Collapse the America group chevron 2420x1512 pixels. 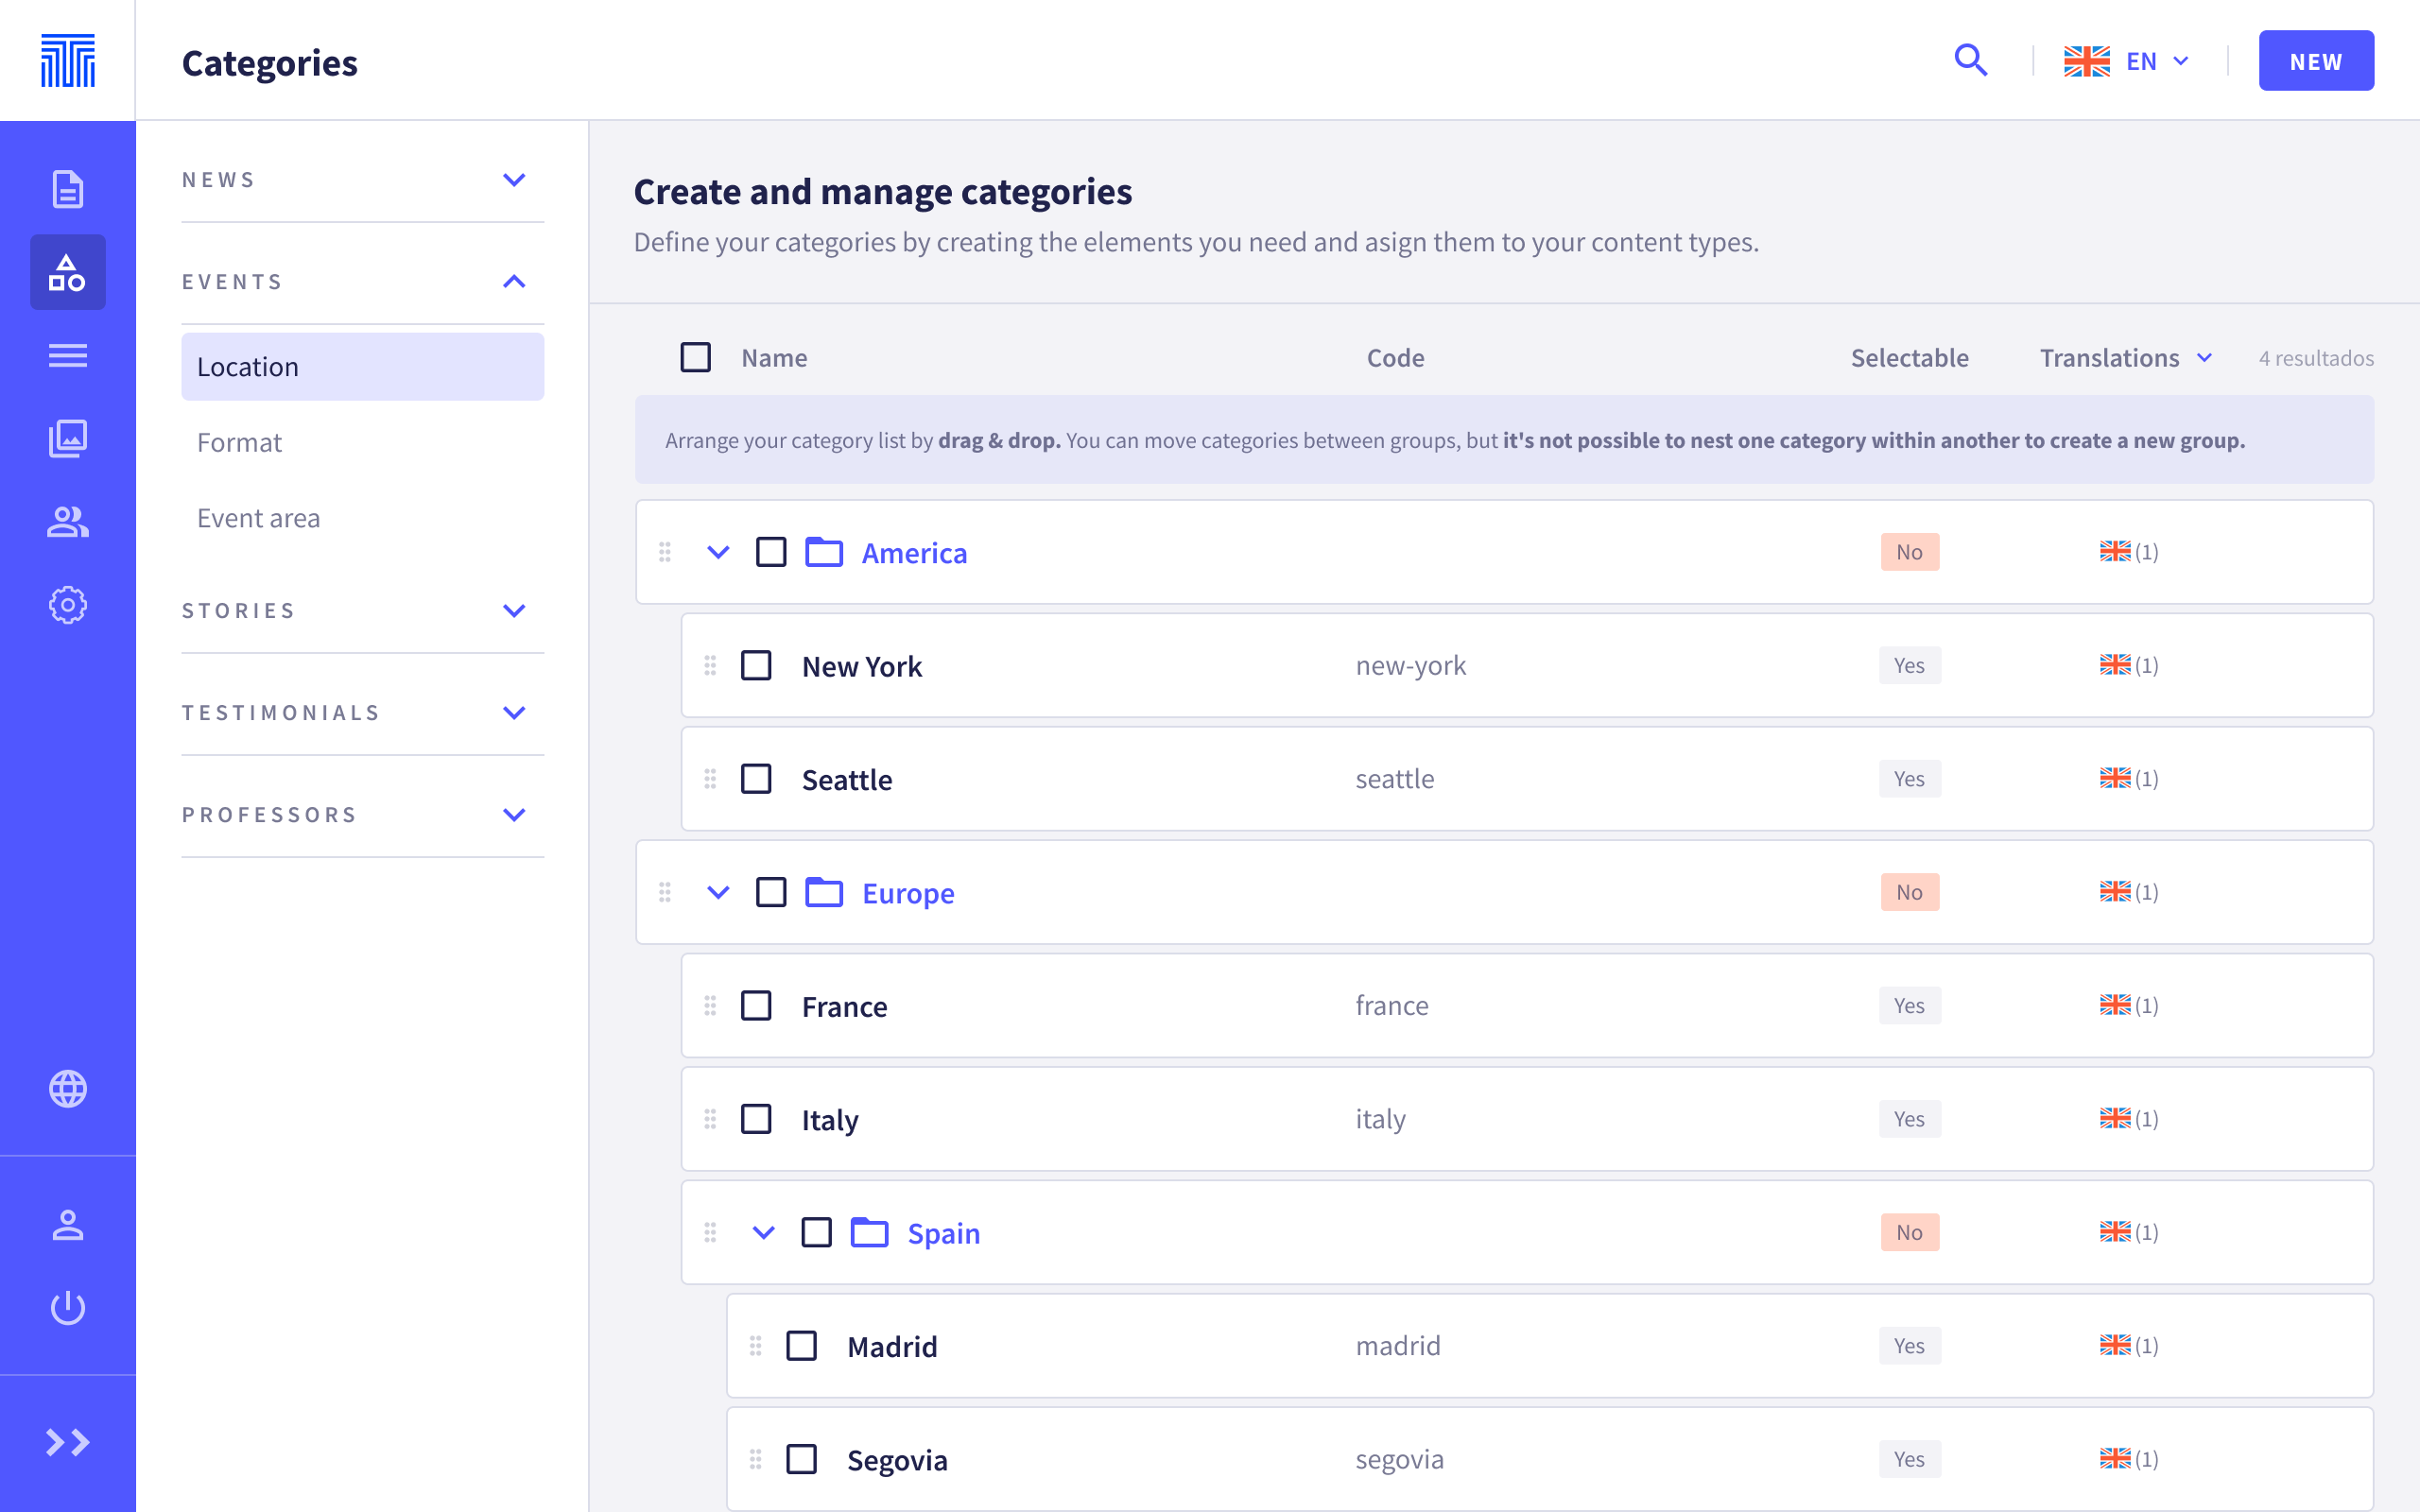click(718, 552)
